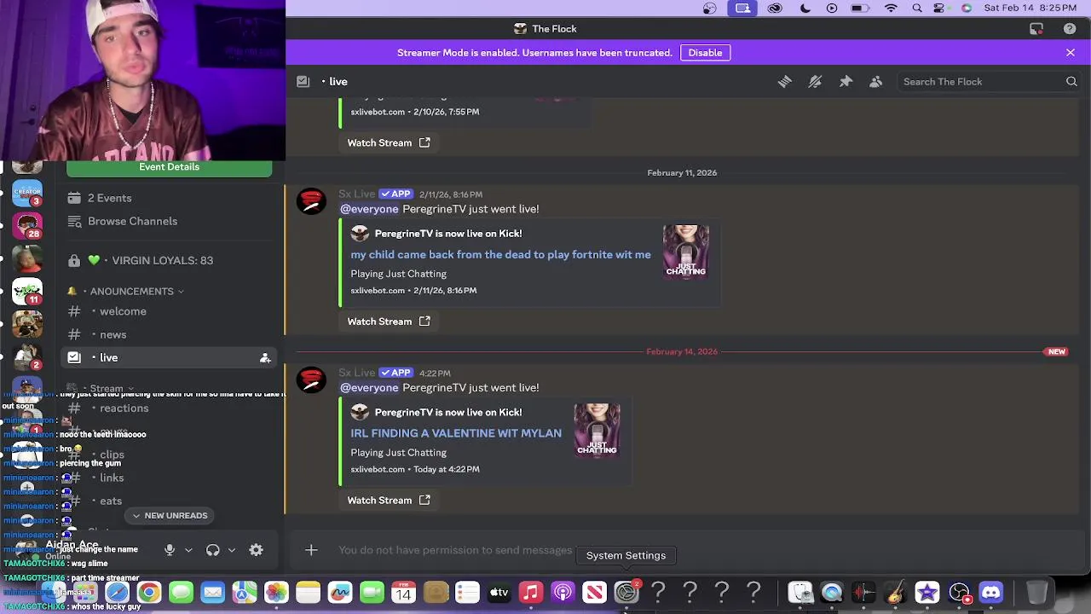Open the microphone input options chevron
The width and height of the screenshot is (1091, 614).
click(188, 550)
